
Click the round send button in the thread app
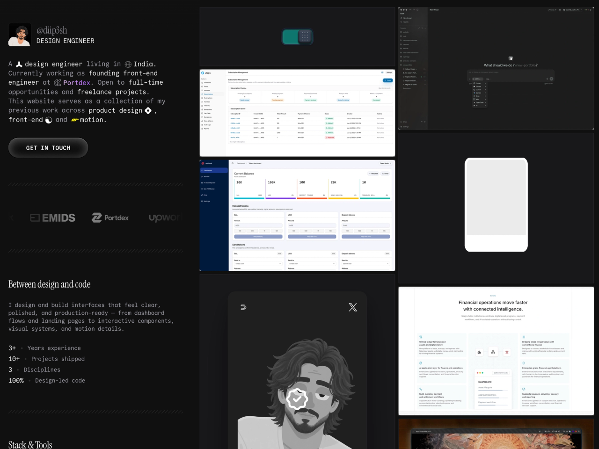tap(551, 79)
